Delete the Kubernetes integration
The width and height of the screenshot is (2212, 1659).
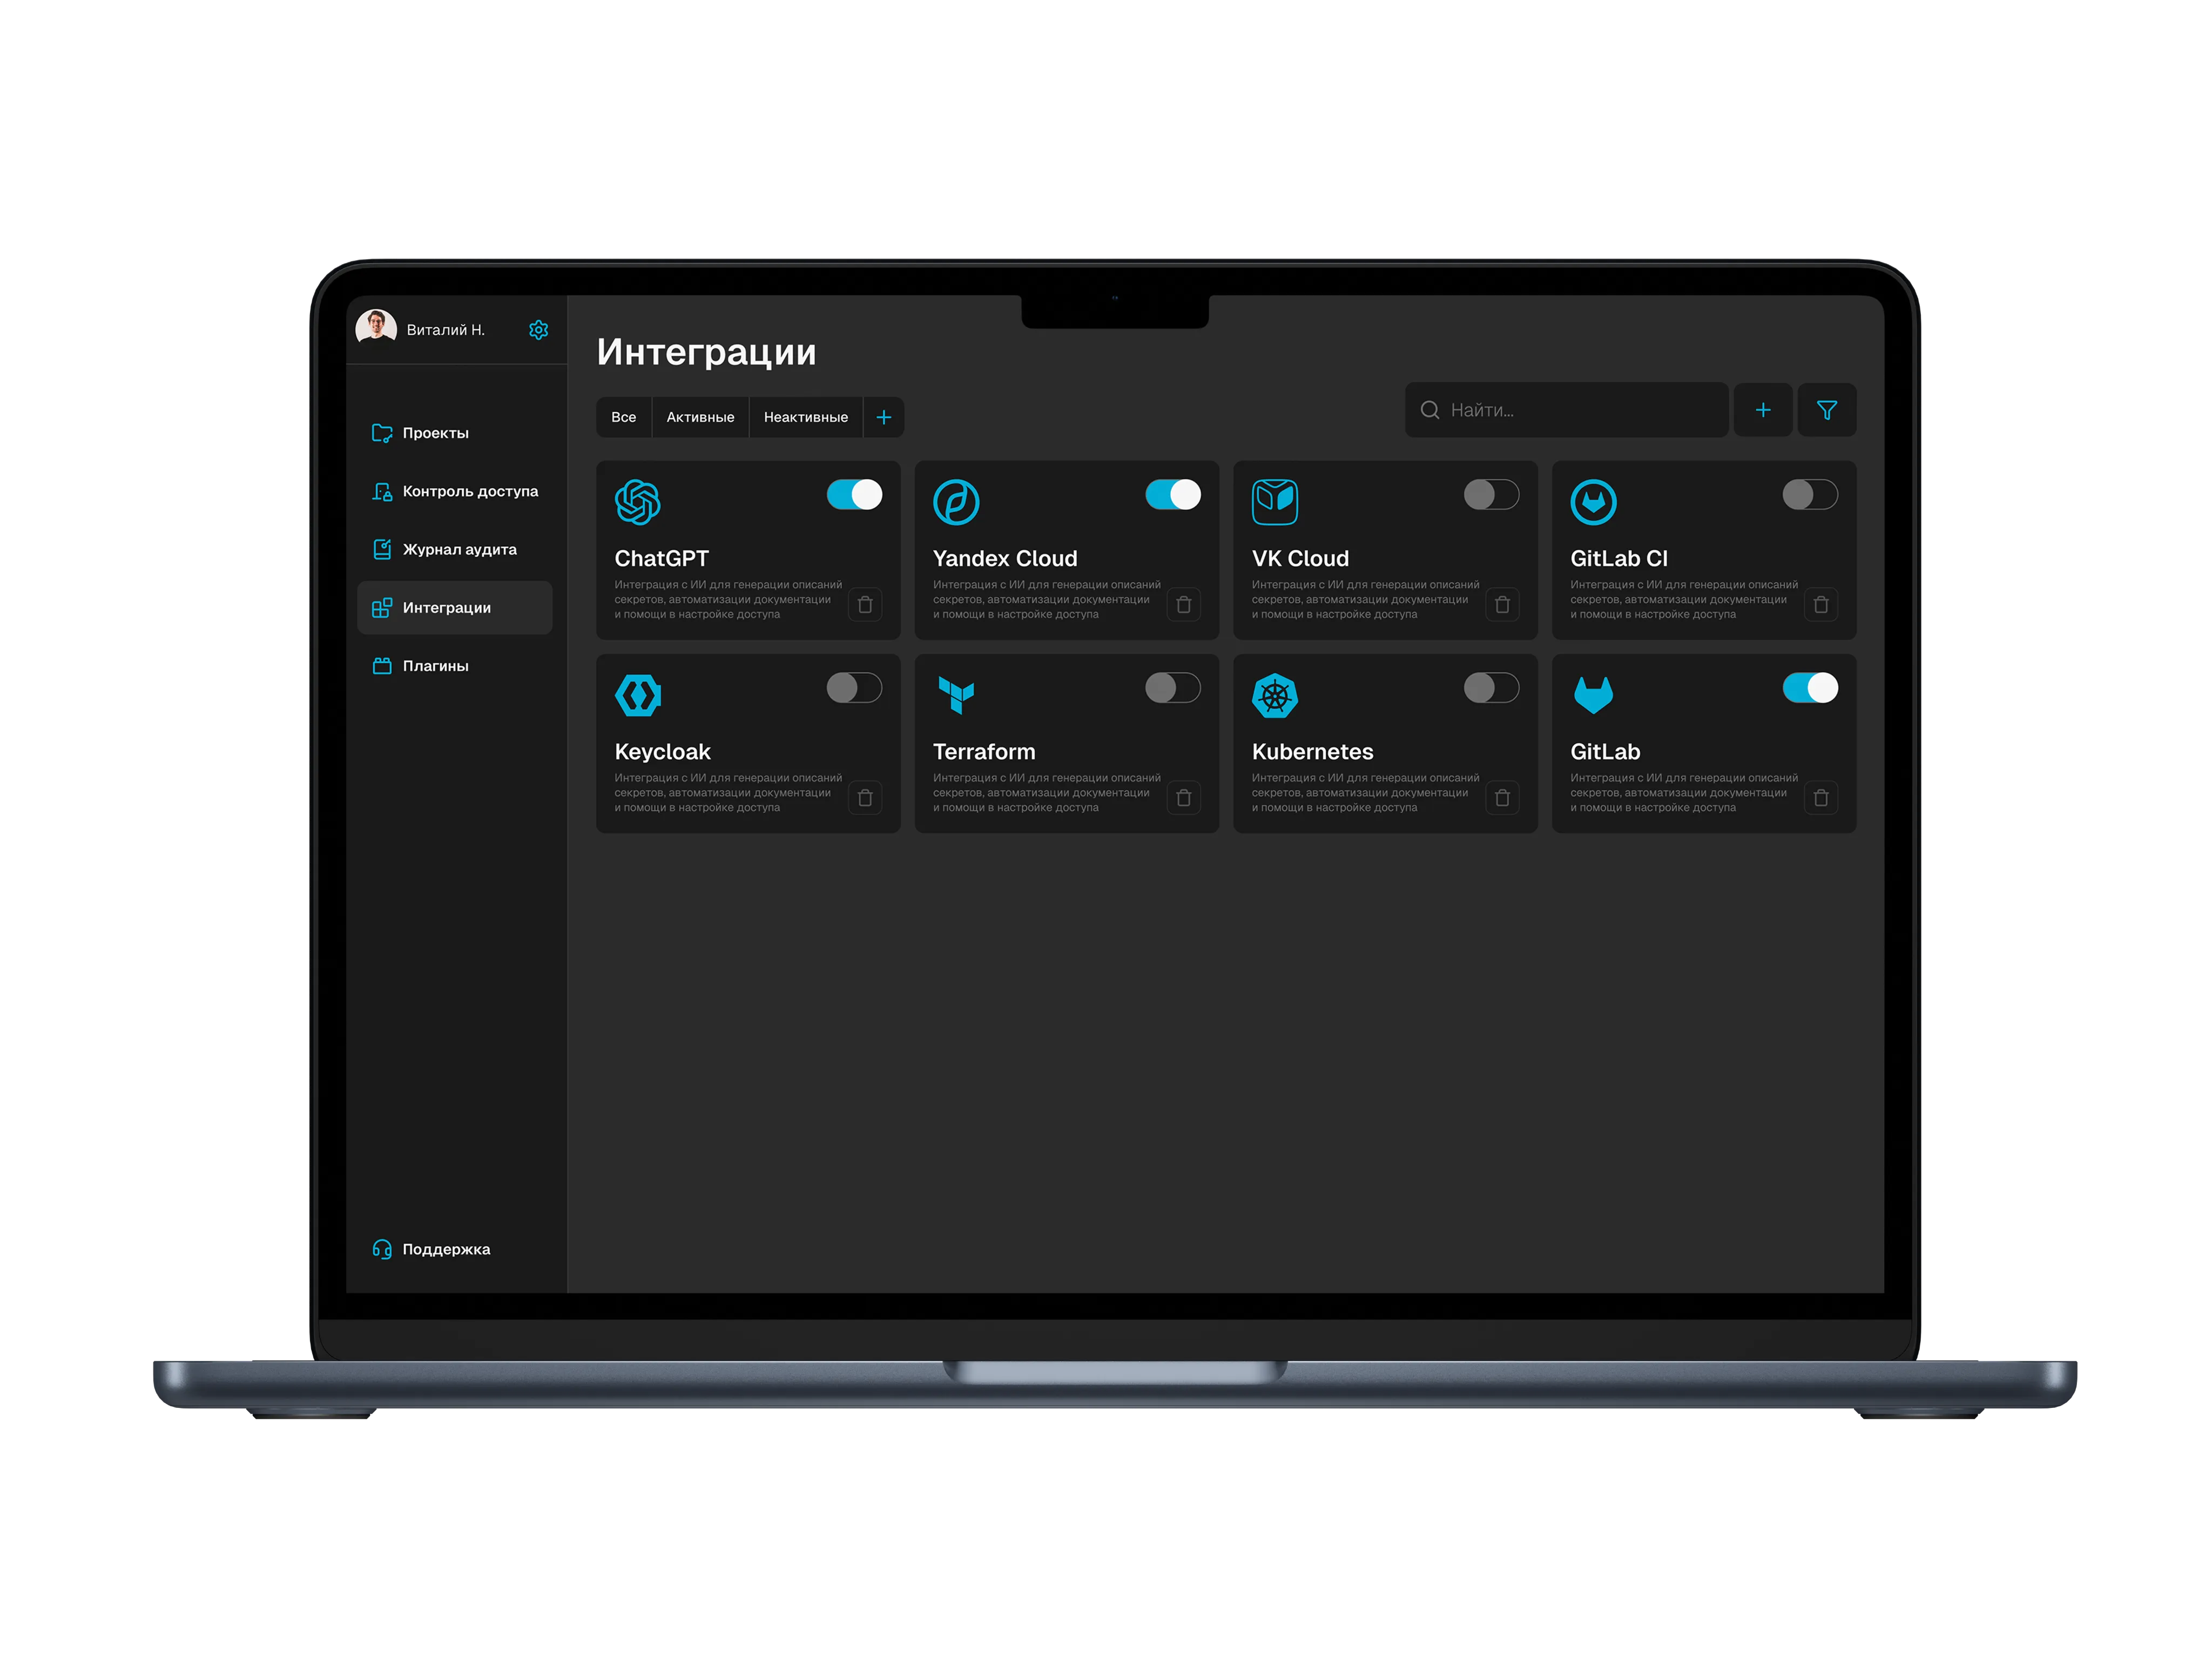[1502, 797]
